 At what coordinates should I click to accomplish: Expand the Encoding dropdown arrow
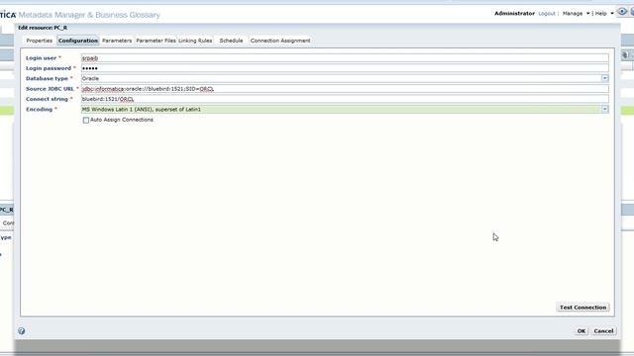[x=604, y=109]
